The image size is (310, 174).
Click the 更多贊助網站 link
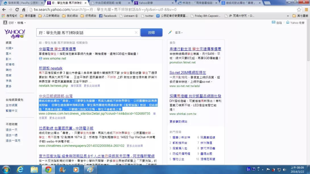point(178,121)
